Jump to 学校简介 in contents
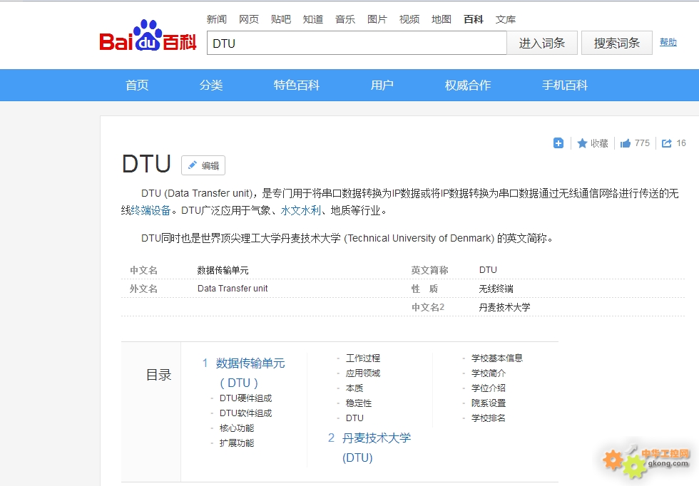This screenshot has height=486, width=699. pos(489,373)
